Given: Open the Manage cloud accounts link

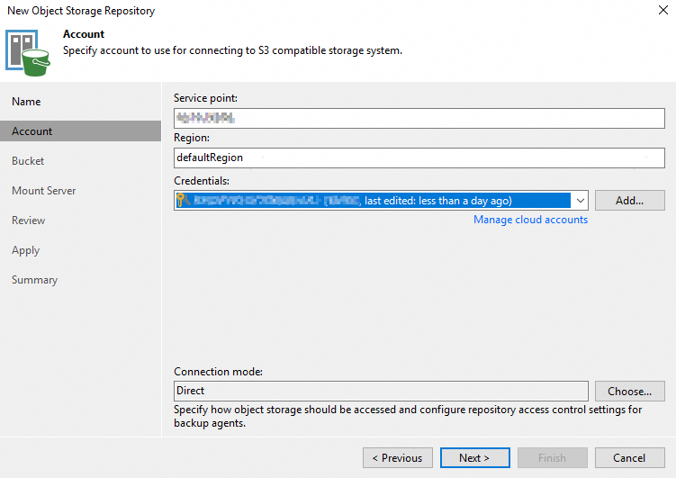Looking at the screenshot, I should (x=530, y=220).
